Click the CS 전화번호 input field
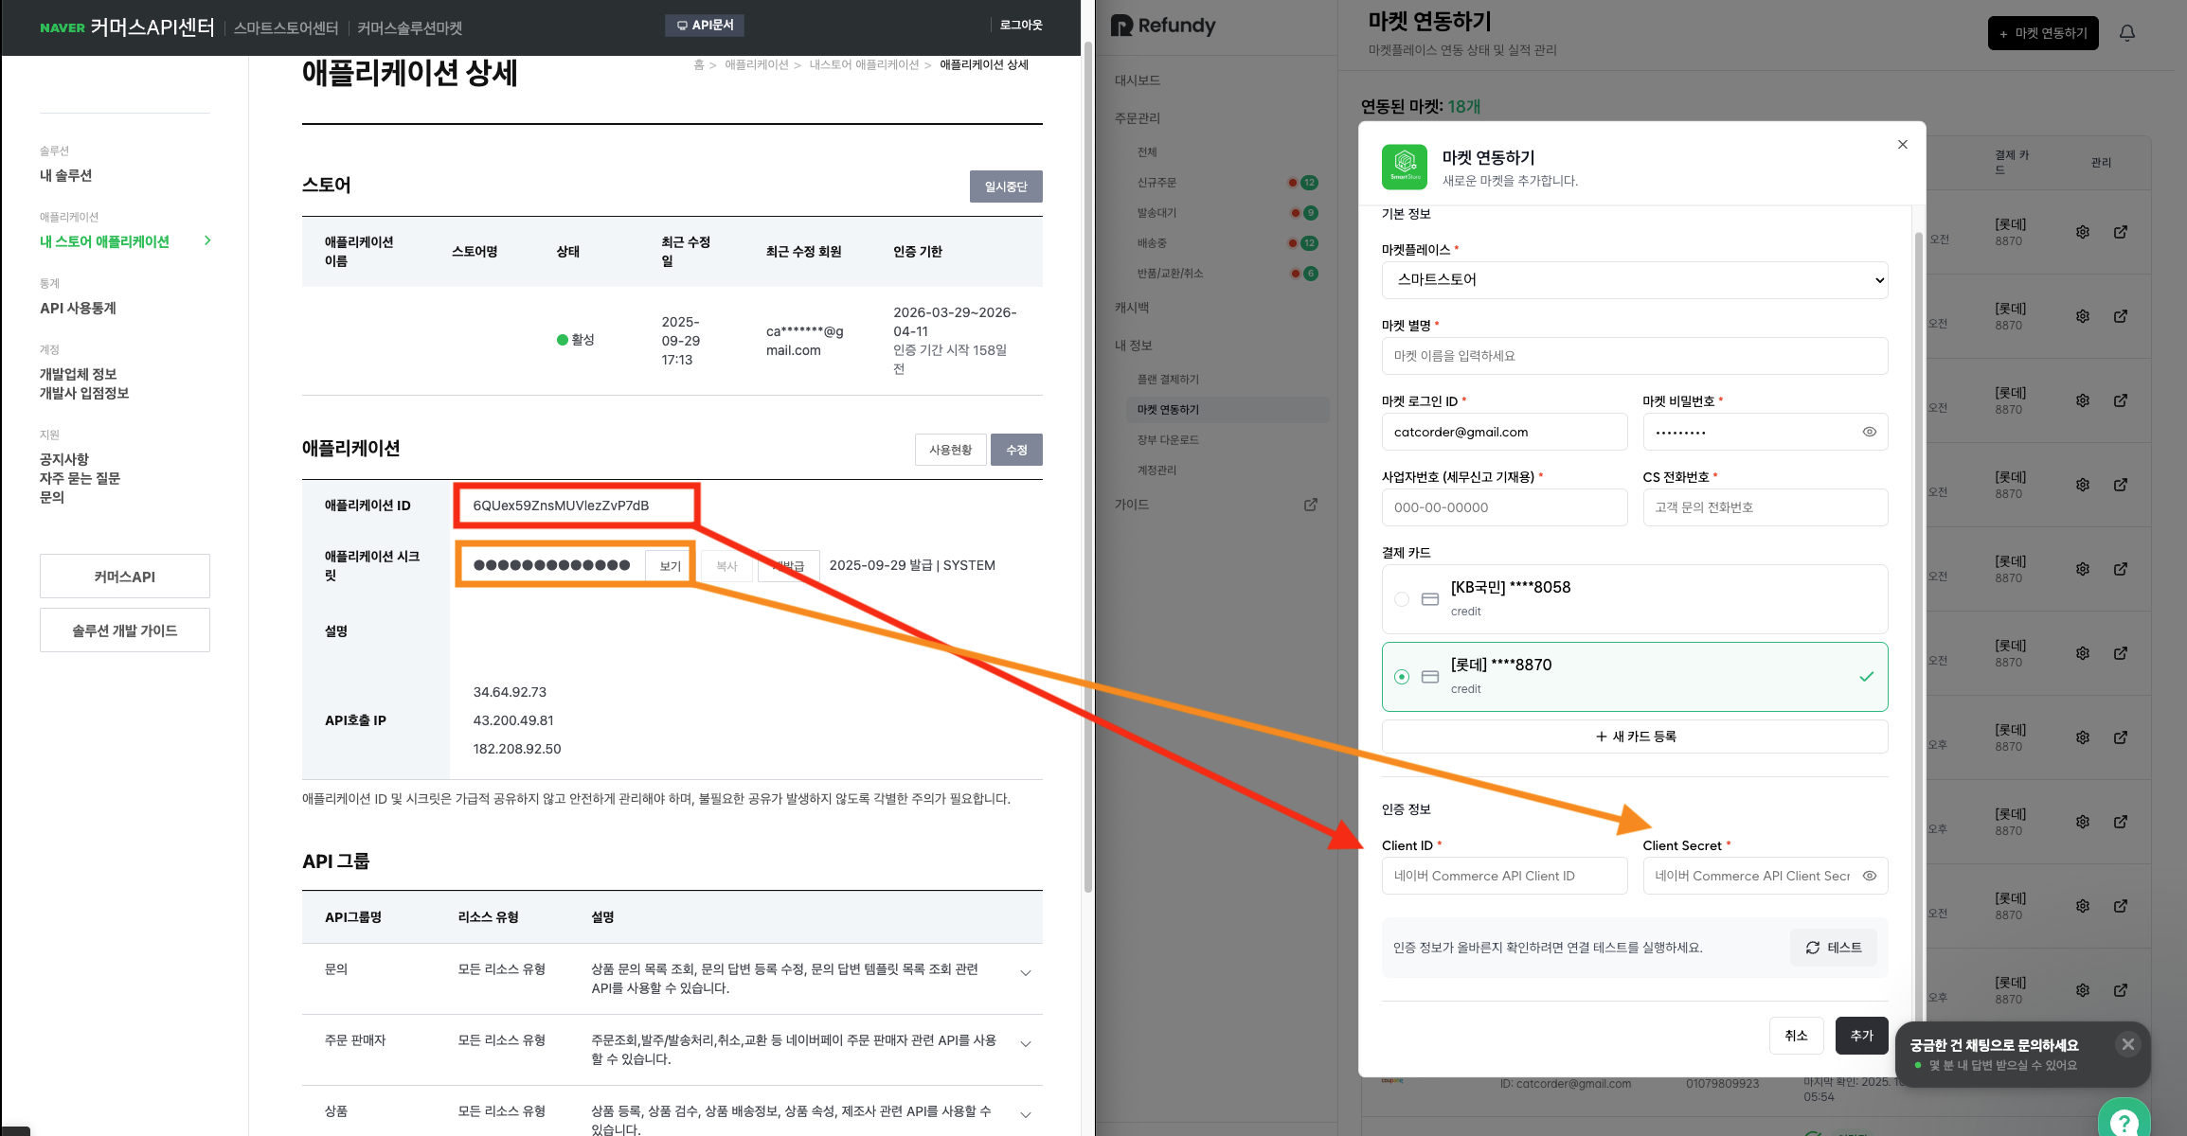Viewport: 2187px width, 1136px height. [1766, 507]
